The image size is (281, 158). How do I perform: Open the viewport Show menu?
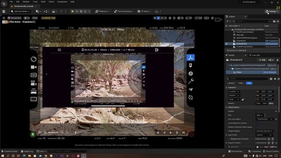coord(35,18)
